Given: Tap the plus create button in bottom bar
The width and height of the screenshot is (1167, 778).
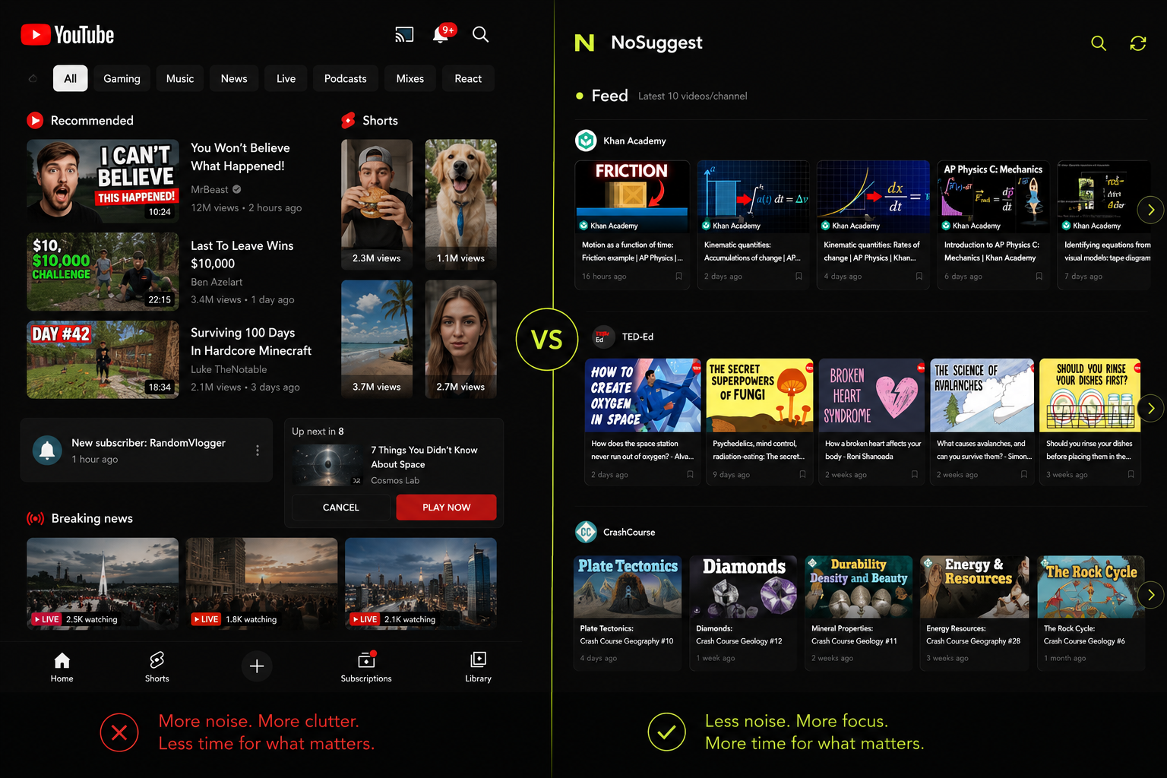Looking at the screenshot, I should (257, 666).
